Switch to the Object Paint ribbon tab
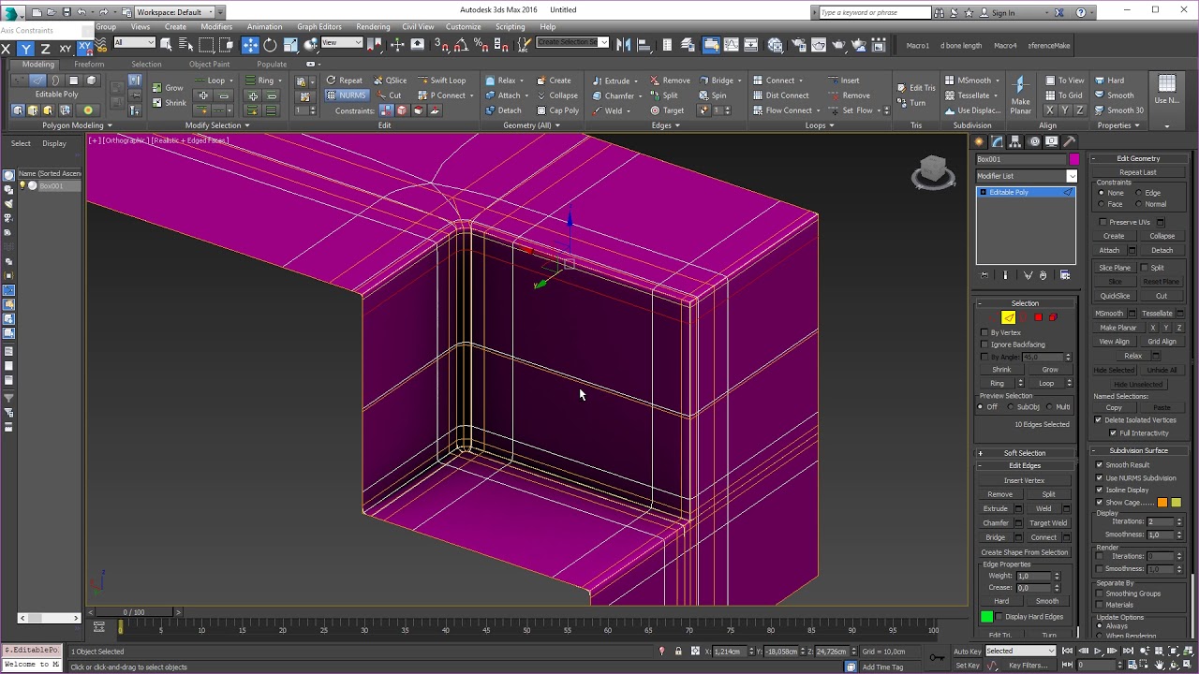Screen dimensions: 1199x674 pyautogui.click(x=209, y=65)
